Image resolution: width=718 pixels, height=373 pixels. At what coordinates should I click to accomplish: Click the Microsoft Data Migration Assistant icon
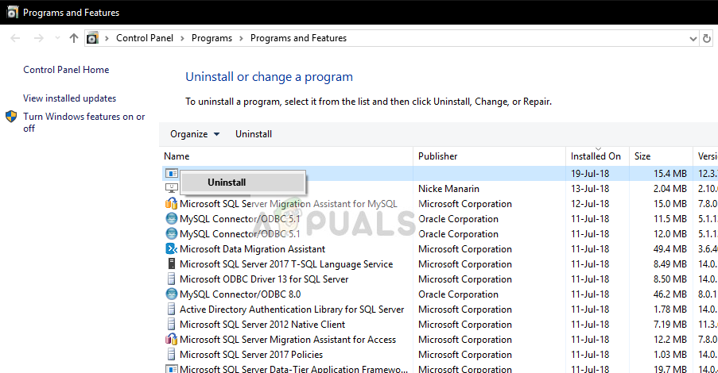click(171, 249)
